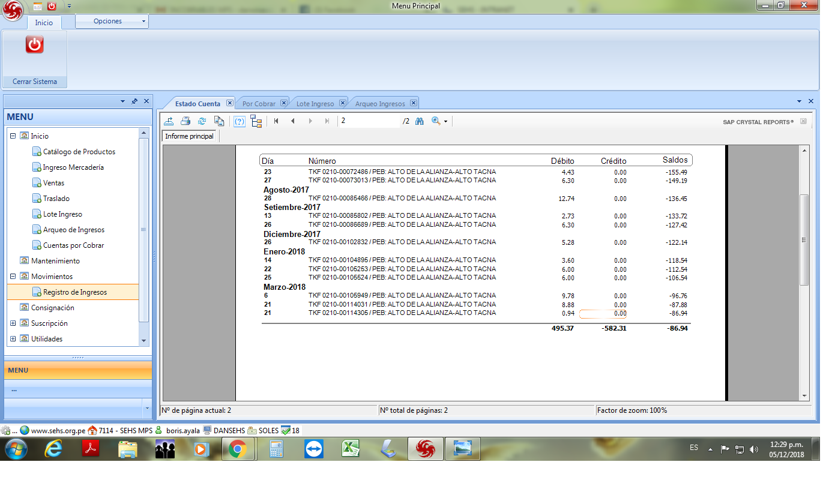Click the Export Report icon
Viewport: 832px width, 477px height.
169,121
